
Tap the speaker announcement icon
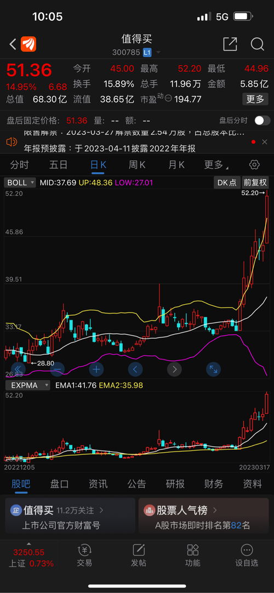[12, 142]
